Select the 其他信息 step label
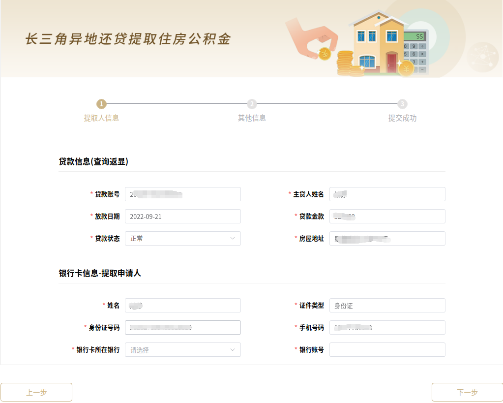Viewport: 503px width, 403px height. (x=251, y=118)
